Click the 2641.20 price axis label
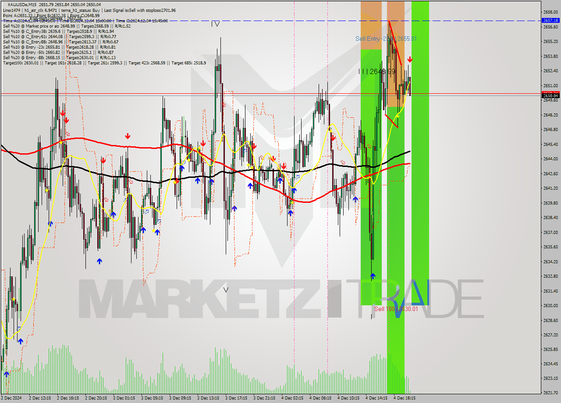Image resolution: width=561 pixels, height=403 pixels. coord(550,188)
